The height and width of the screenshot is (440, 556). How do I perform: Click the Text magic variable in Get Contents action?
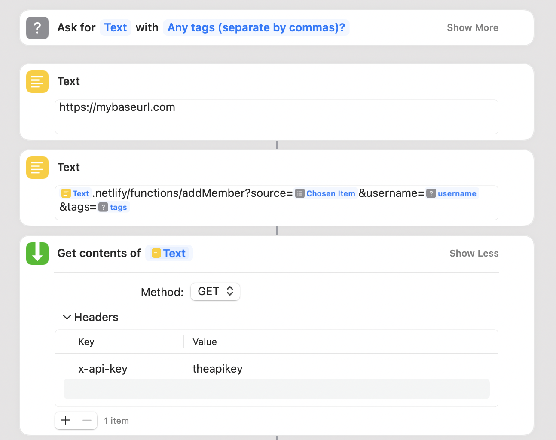[169, 253]
